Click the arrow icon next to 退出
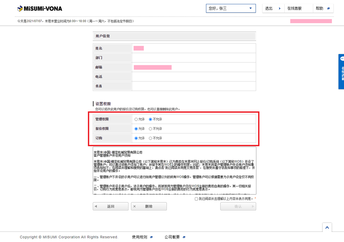This screenshot has width=344, height=242. (279, 8)
